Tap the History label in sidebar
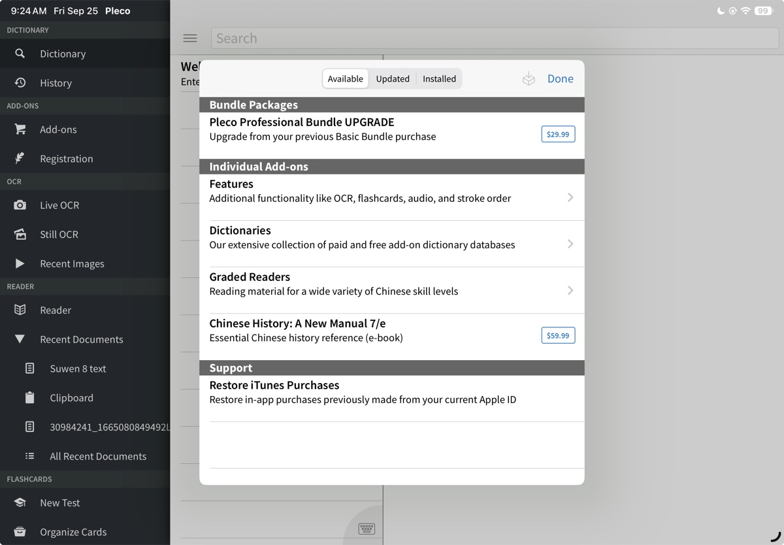784x545 pixels. pyautogui.click(x=56, y=83)
